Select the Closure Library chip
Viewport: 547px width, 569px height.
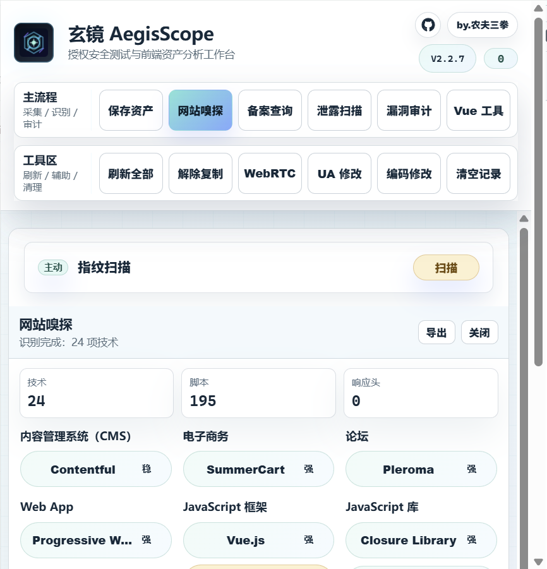click(421, 540)
